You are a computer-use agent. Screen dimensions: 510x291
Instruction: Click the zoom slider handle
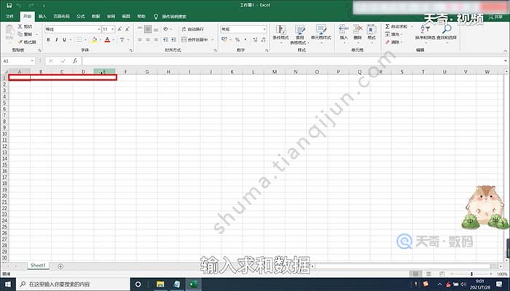[471, 274]
